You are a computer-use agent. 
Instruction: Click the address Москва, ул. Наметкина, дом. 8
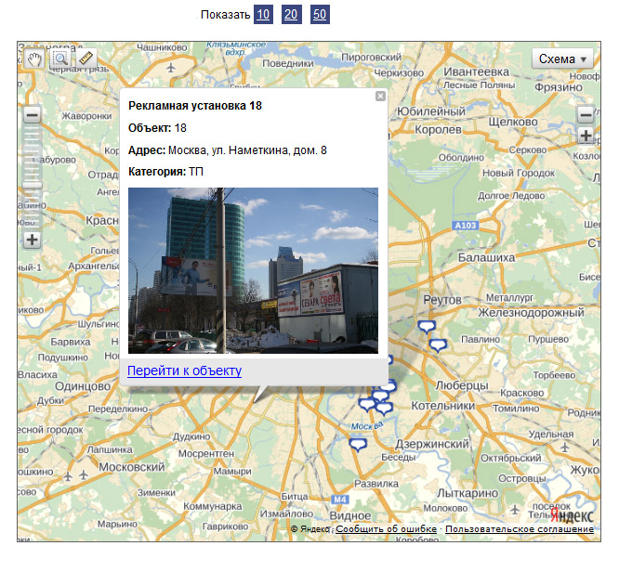click(247, 150)
